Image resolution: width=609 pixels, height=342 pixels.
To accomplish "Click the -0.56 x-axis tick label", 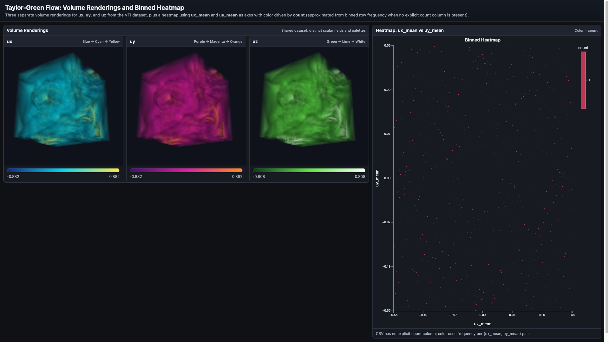I will point(393,315).
